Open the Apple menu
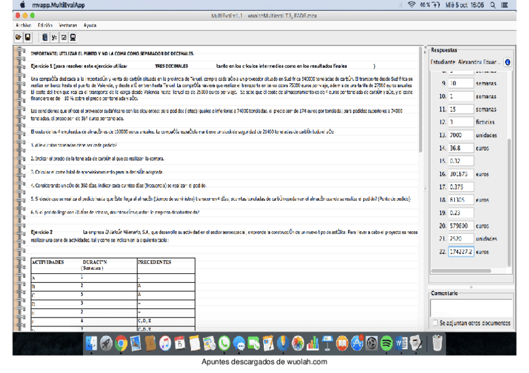 click(22, 5)
